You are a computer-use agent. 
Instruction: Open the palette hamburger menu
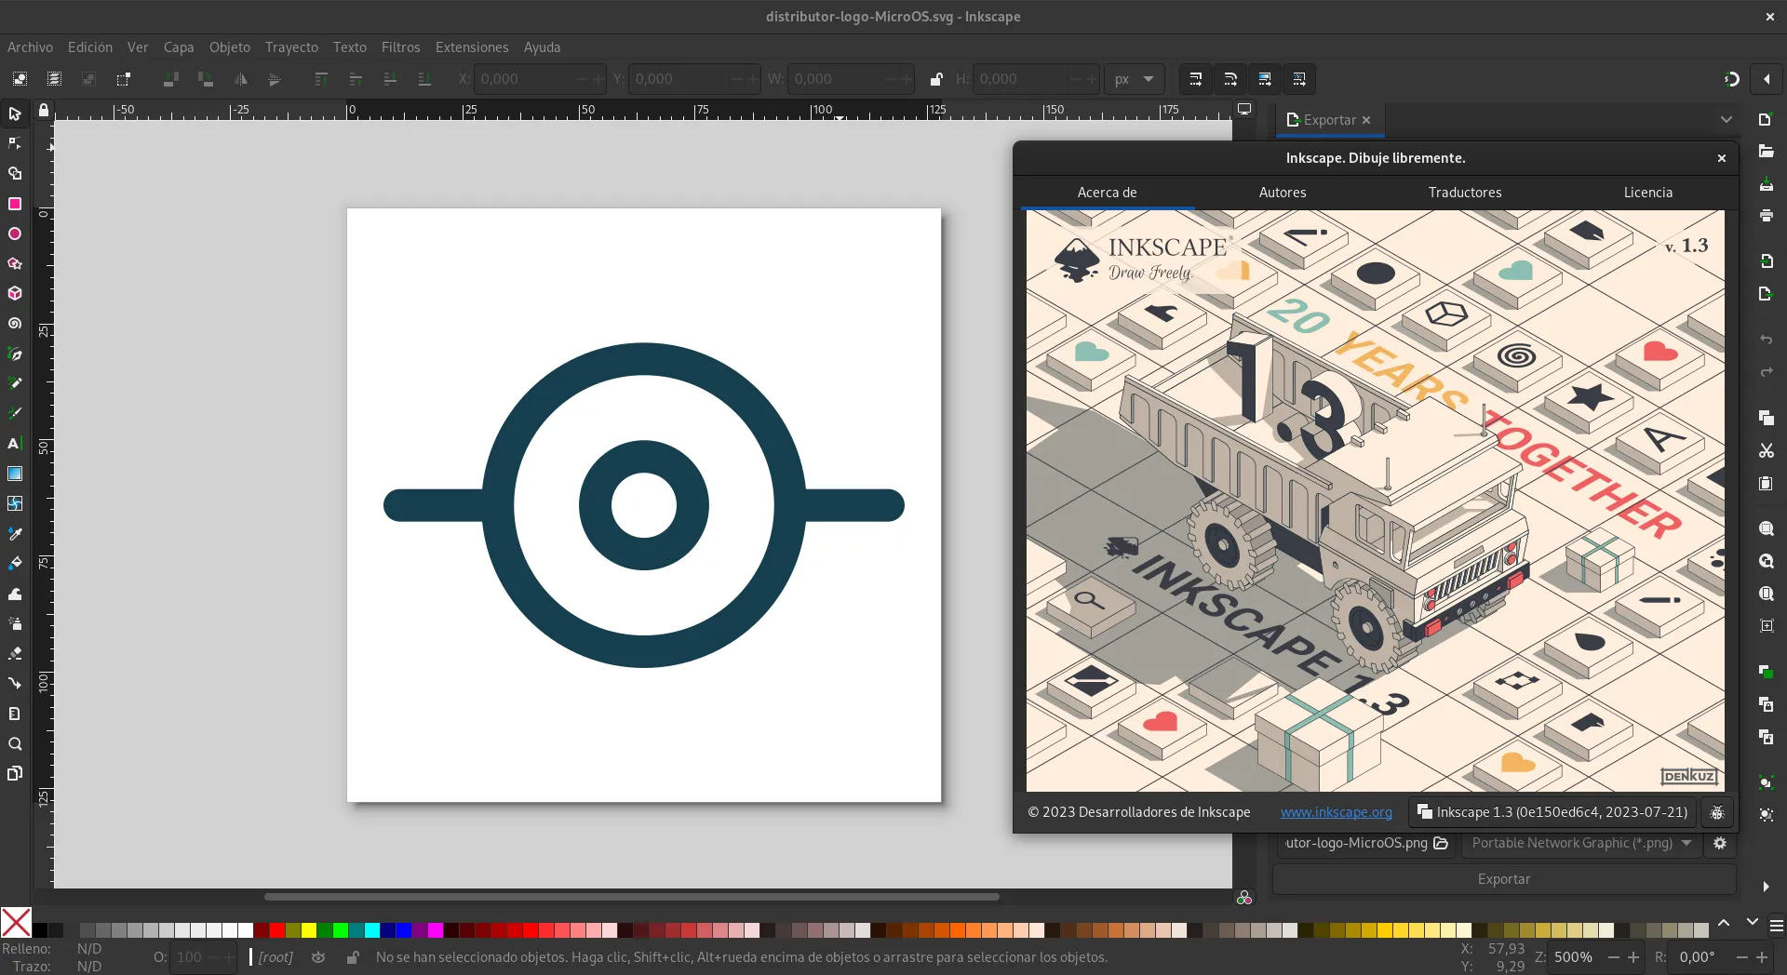pos(1776,926)
